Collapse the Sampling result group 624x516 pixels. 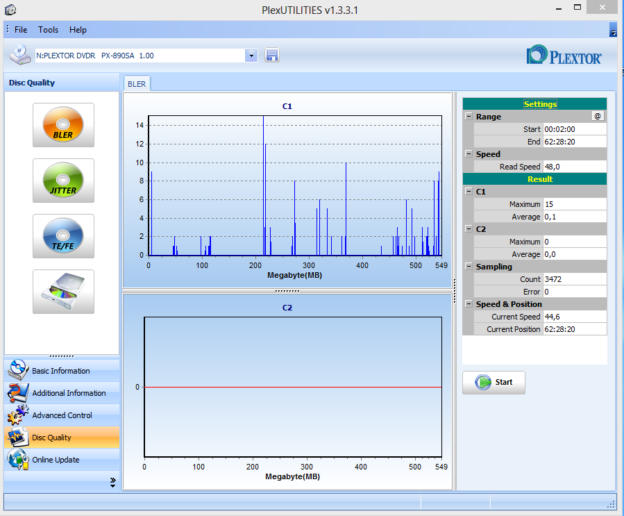pos(469,266)
